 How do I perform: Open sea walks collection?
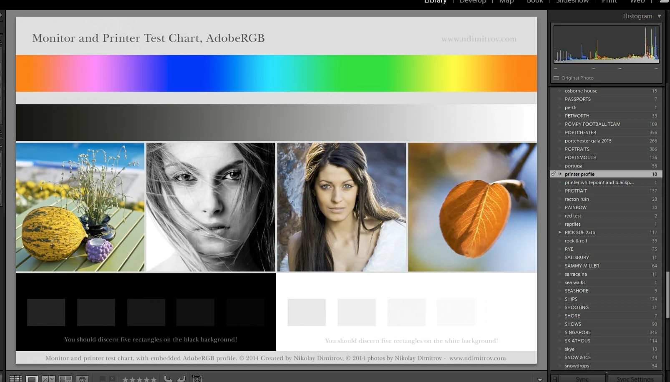click(606, 282)
